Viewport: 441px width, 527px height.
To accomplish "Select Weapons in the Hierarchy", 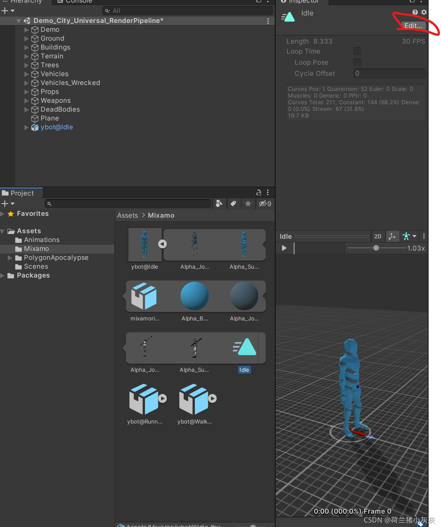I will coord(55,101).
